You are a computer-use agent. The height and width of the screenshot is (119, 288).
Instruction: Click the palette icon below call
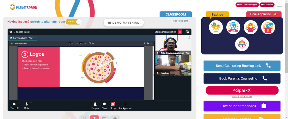[x=115, y=118]
